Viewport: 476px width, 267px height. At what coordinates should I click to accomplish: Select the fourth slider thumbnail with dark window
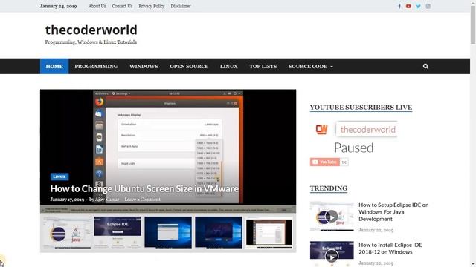coord(219,233)
